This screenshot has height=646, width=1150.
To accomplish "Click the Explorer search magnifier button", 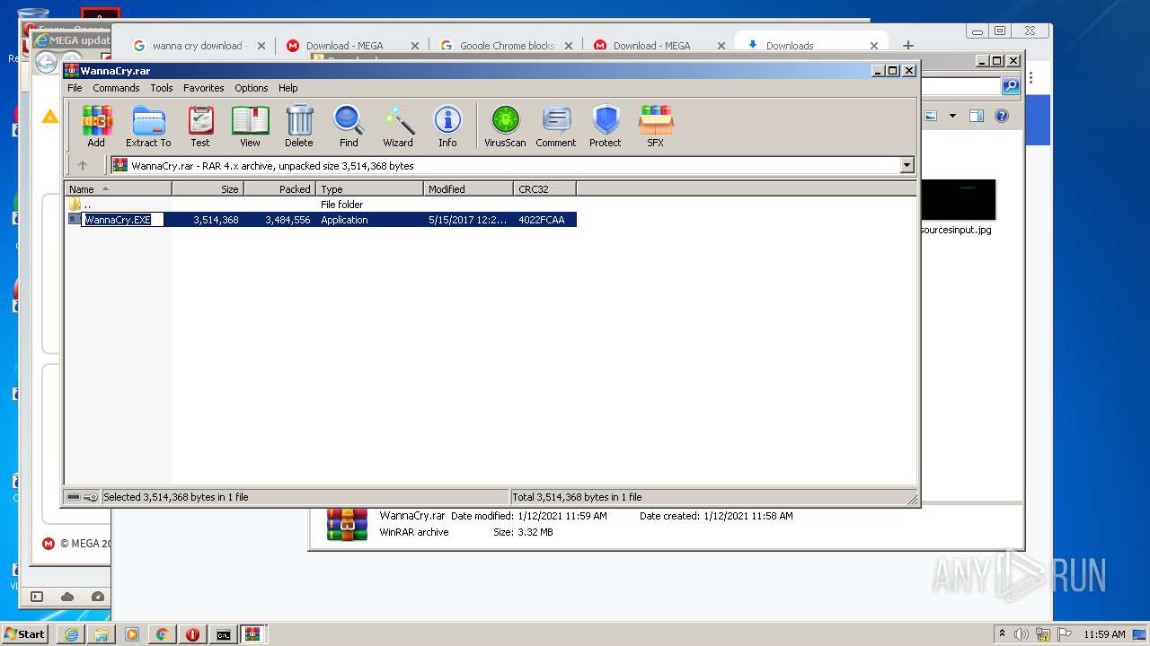I will coord(1011,86).
